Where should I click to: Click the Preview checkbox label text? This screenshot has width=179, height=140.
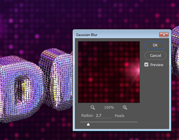156,65
